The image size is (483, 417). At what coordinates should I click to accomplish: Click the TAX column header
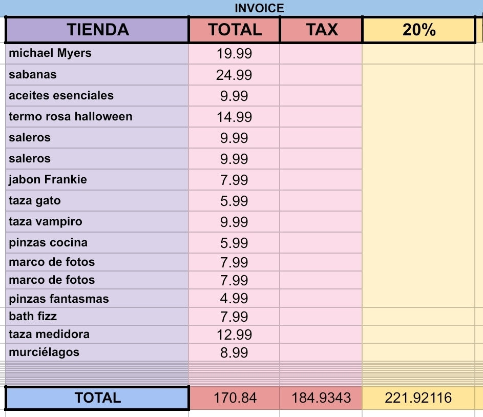(x=322, y=30)
